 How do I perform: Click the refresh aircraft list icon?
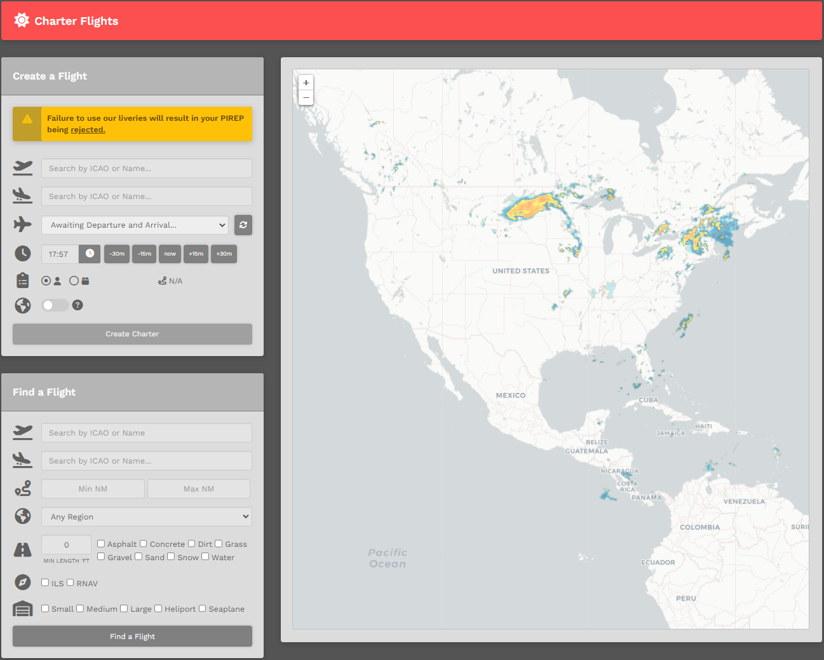coord(243,225)
